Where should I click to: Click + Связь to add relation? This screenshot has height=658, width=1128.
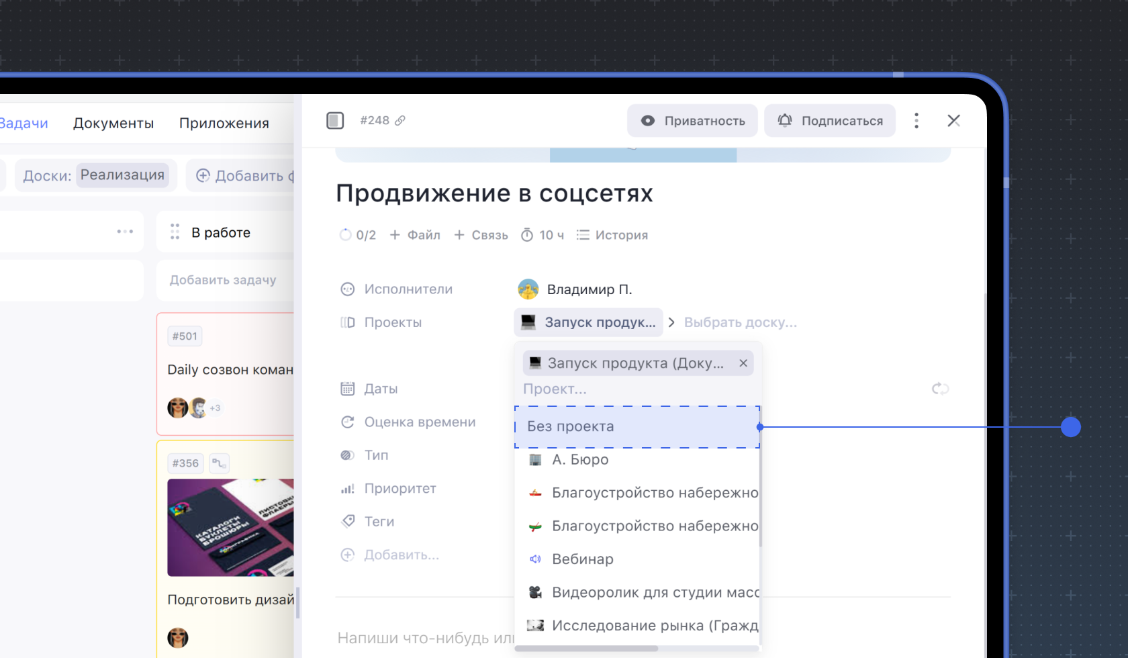pos(481,235)
